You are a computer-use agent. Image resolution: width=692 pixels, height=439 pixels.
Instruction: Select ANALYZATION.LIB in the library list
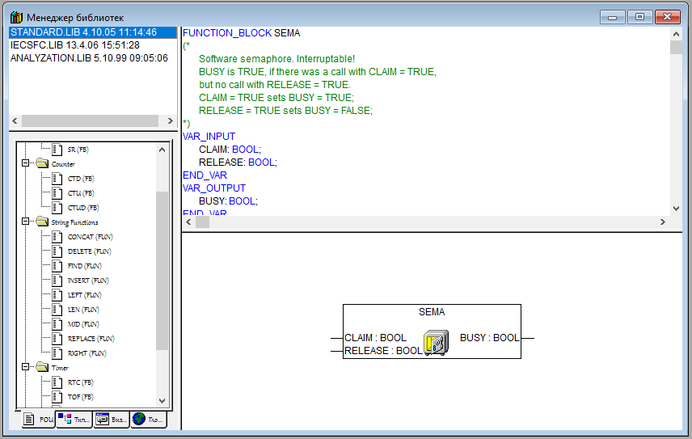89,58
